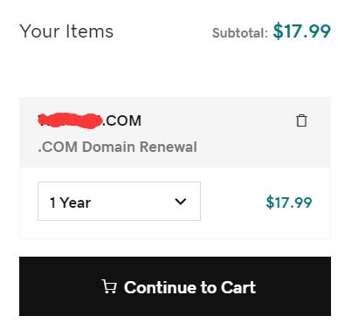Click the Subtotal $17.99 amount

(x=301, y=31)
